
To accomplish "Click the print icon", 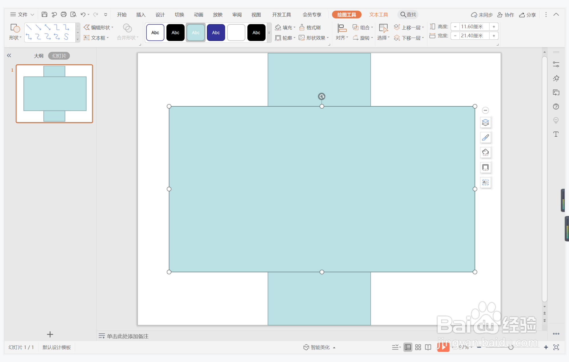I will pyautogui.click(x=64, y=15).
